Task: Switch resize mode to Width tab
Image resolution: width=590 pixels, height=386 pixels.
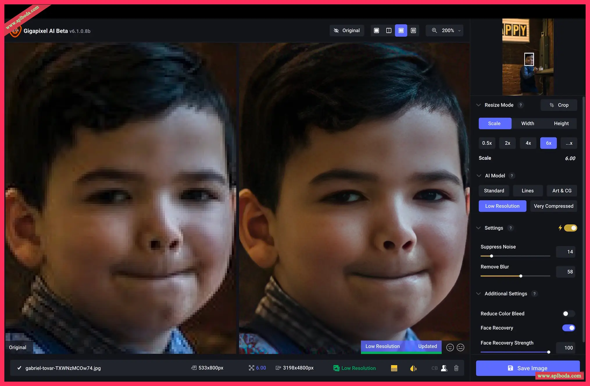Action: 528,123
